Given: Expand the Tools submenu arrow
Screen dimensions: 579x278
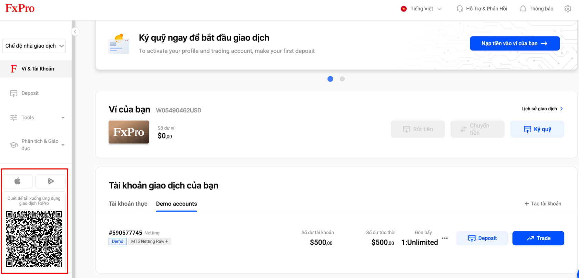Looking at the screenshot, I should (63, 118).
